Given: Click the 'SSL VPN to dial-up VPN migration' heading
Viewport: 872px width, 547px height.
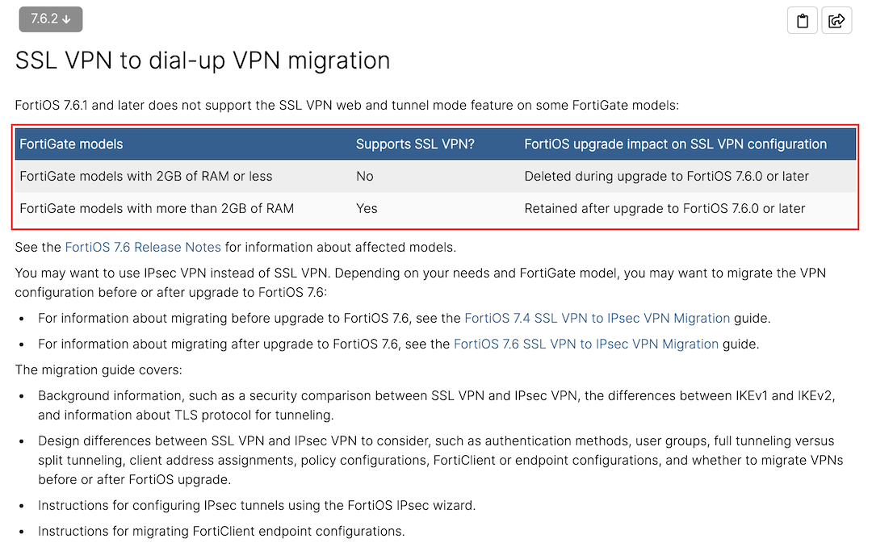Looking at the screenshot, I should pyautogui.click(x=203, y=60).
